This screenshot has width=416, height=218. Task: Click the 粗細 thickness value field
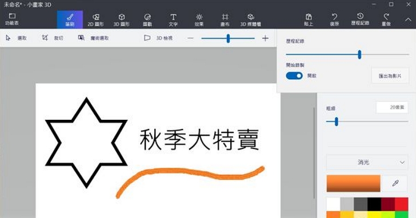tap(392, 107)
